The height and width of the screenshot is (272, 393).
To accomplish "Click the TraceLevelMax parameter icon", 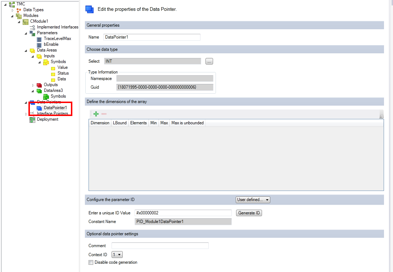I will [39, 39].
